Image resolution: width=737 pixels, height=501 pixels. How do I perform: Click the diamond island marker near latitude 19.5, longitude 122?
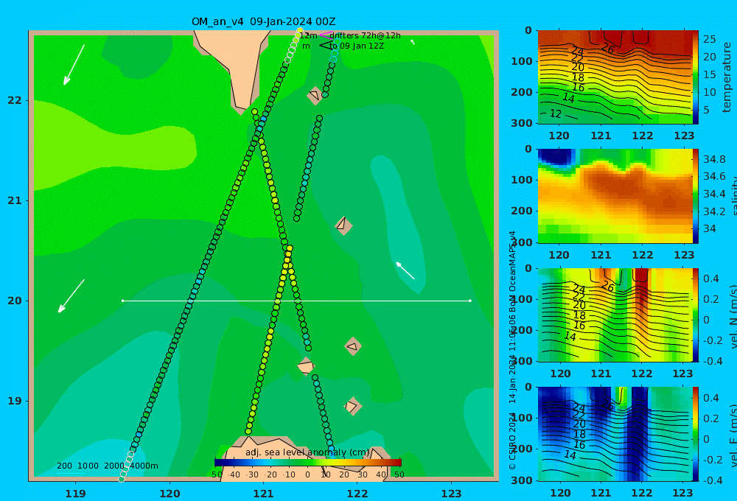[x=353, y=347]
